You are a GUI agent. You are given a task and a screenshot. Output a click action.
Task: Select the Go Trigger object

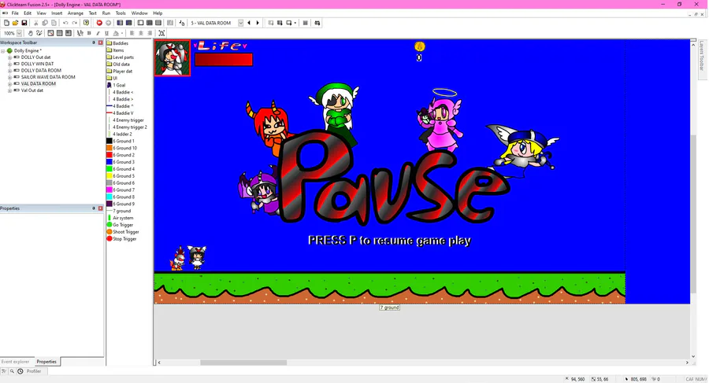pyautogui.click(x=120, y=225)
